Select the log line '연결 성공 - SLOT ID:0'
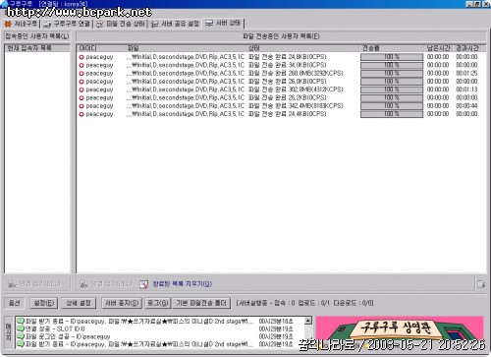The image size is (491, 357). click(55, 328)
